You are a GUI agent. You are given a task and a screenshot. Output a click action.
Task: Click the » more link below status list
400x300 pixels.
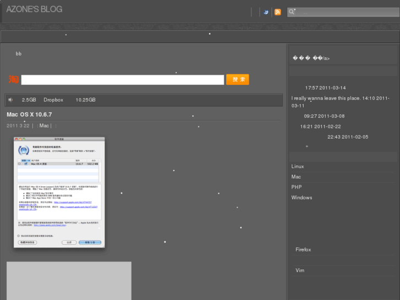coord(307,146)
